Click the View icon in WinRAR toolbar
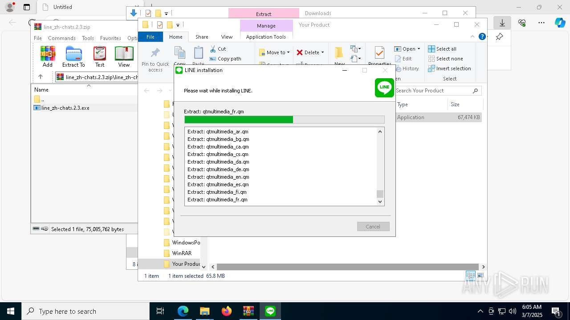The height and width of the screenshot is (320, 570). 124,56
